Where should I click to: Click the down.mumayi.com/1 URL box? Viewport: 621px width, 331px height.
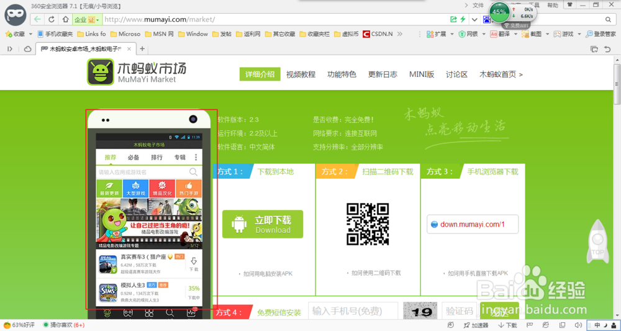(x=473, y=224)
